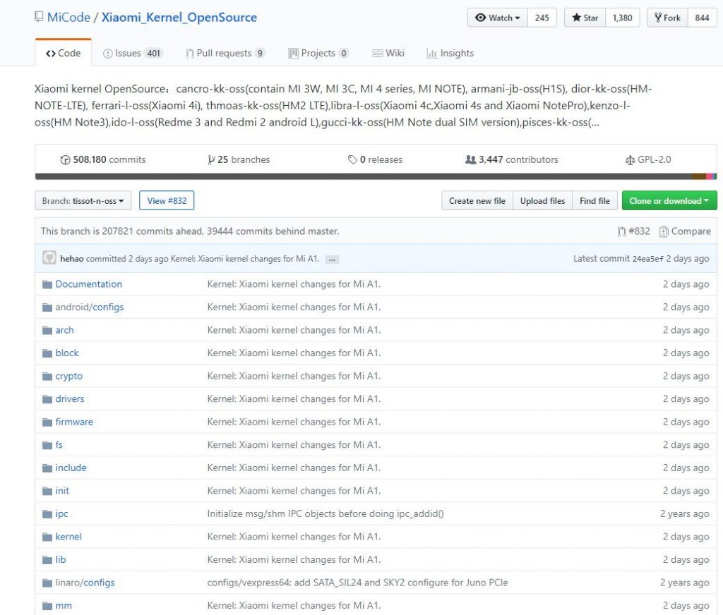Click the 844 forks count

[x=703, y=18]
